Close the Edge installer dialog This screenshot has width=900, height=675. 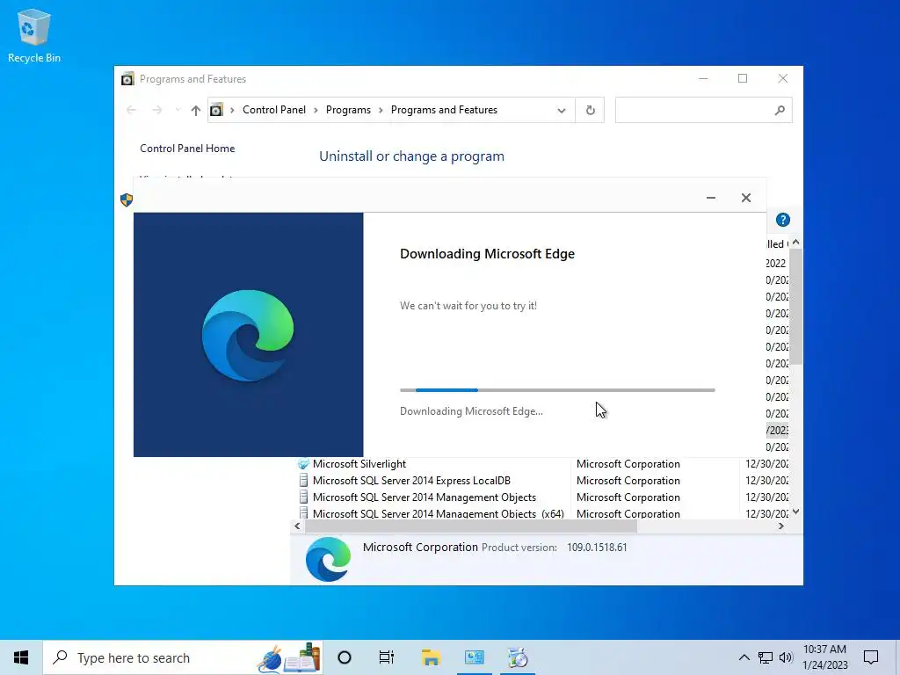745,198
